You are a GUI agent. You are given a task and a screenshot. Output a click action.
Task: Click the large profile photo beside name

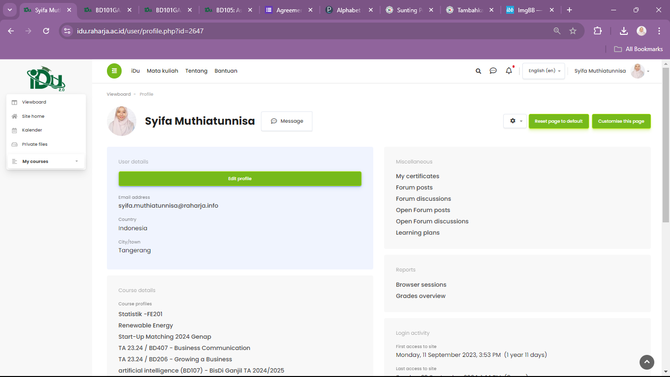tap(122, 121)
